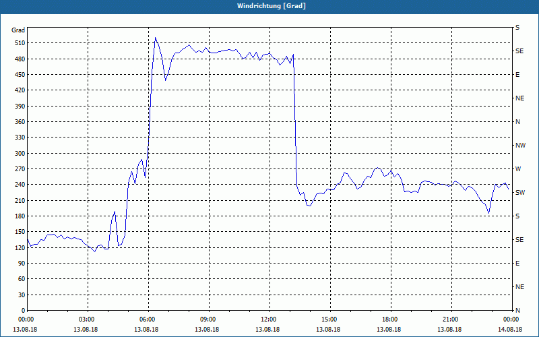The image size is (539, 337).
Task: Select the 30 degree axis label
Action: [22, 295]
